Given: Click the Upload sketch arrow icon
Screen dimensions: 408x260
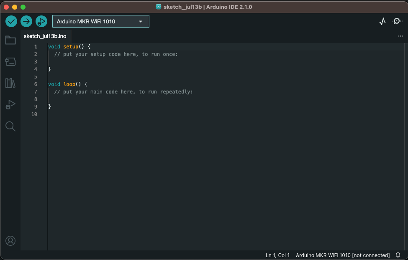Looking at the screenshot, I should point(26,21).
